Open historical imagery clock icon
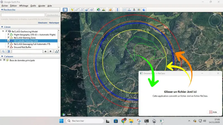223x125 pixels. [x=98, y=10]
